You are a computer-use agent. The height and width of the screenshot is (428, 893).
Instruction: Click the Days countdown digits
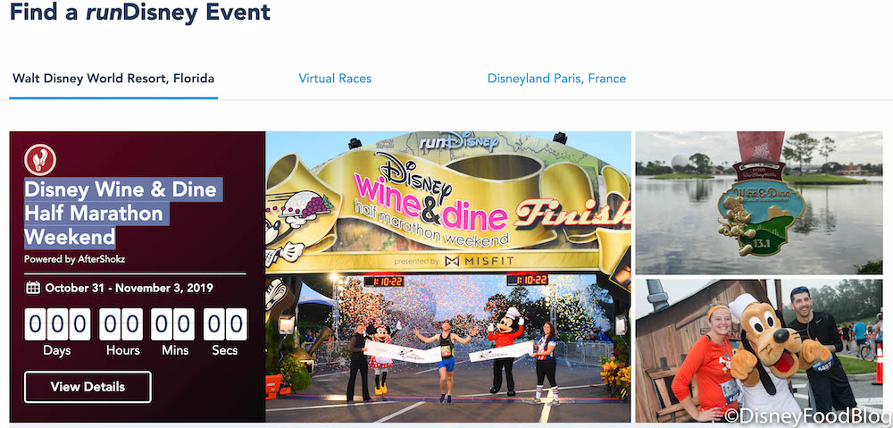[57, 324]
